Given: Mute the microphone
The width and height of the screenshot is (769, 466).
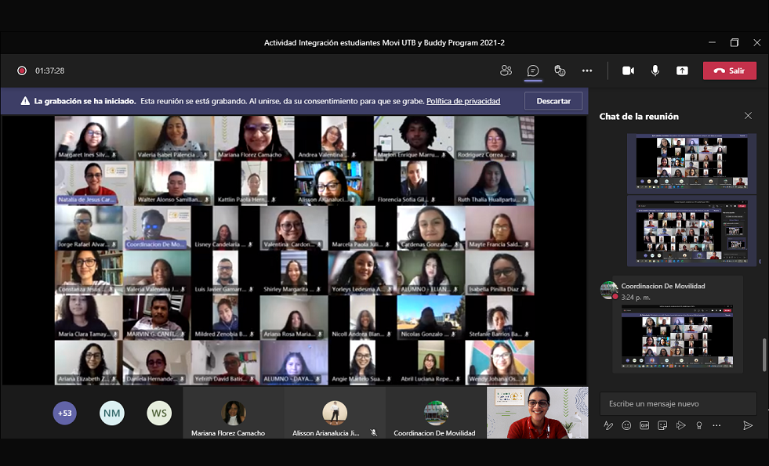Looking at the screenshot, I should (655, 70).
